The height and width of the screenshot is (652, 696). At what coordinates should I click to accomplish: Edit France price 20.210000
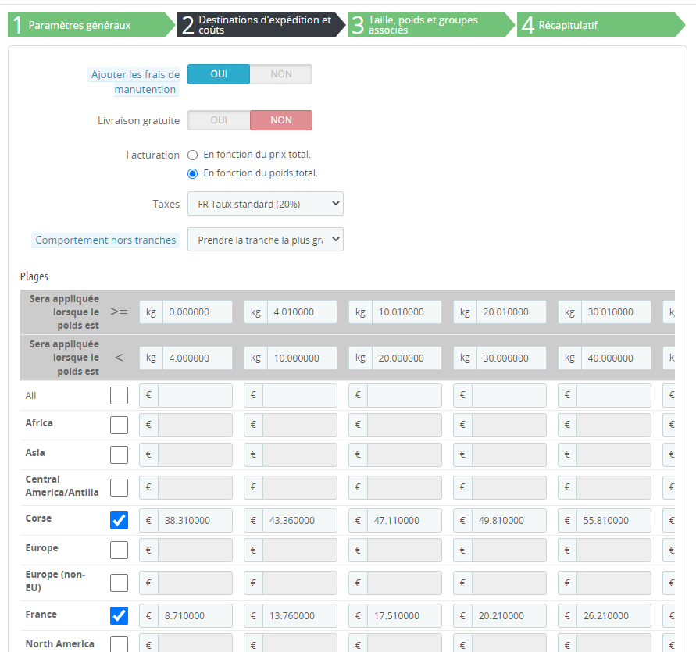point(509,616)
